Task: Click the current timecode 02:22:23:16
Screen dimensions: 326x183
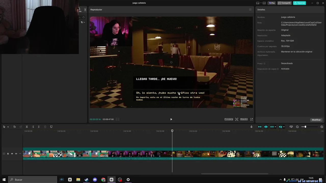Action: click(x=95, y=119)
